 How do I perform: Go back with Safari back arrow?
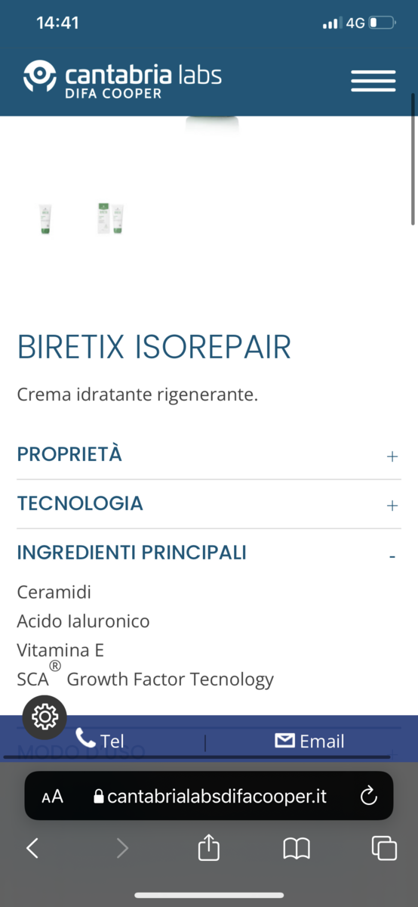point(32,848)
